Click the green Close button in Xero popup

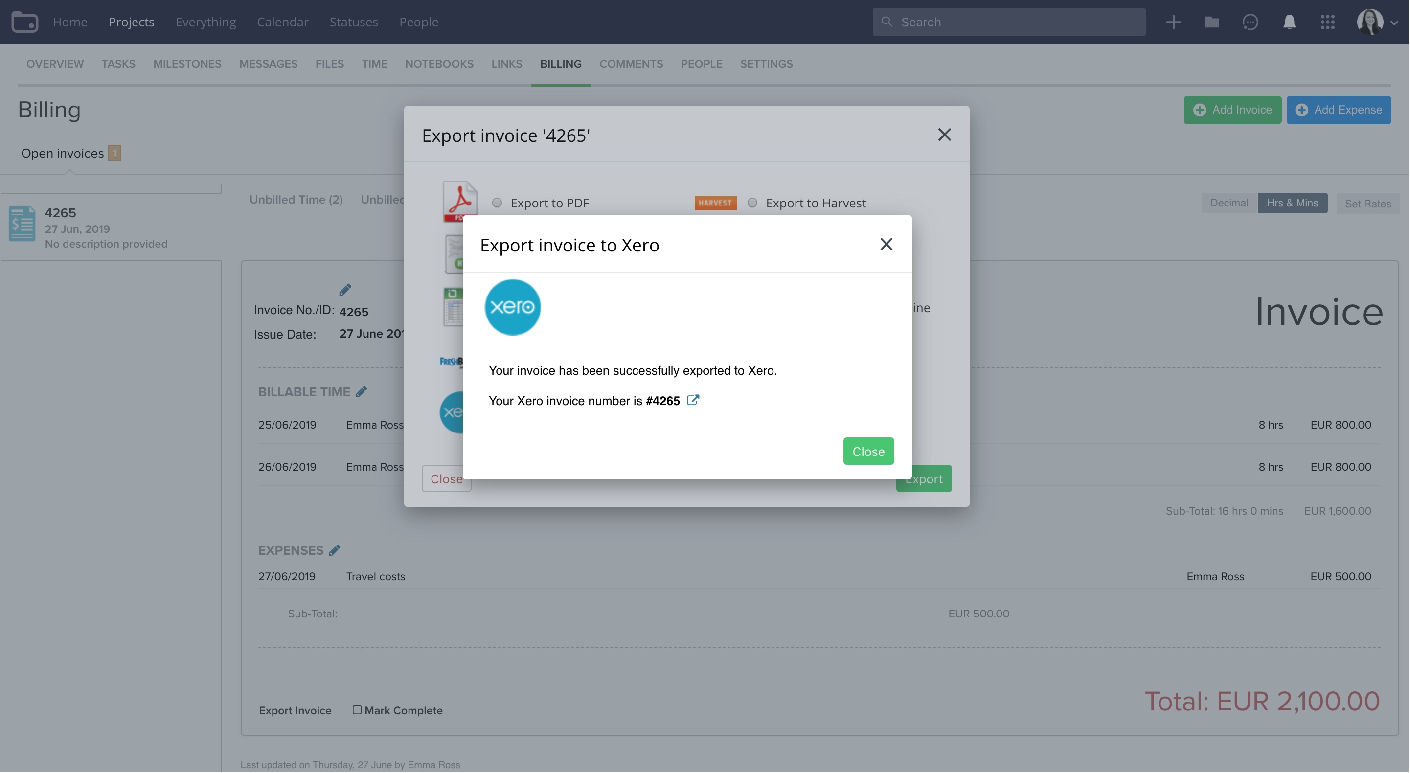[868, 452]
